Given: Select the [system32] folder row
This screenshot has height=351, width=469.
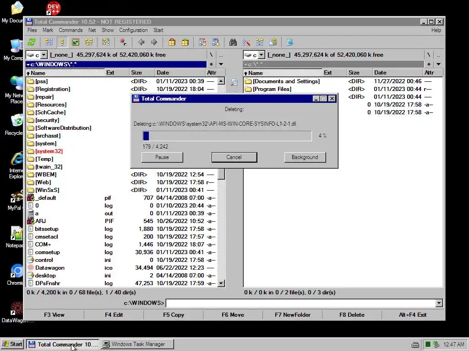Looking at the screenshot, I should 121,151.
